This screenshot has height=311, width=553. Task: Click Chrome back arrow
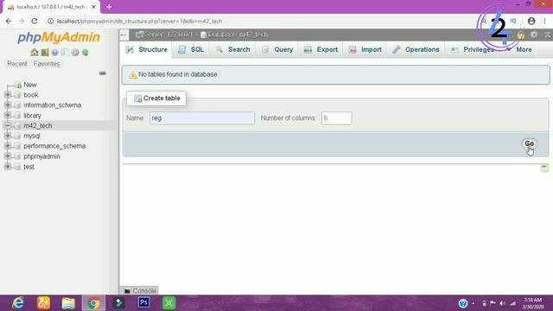click(x=9, y=21)
